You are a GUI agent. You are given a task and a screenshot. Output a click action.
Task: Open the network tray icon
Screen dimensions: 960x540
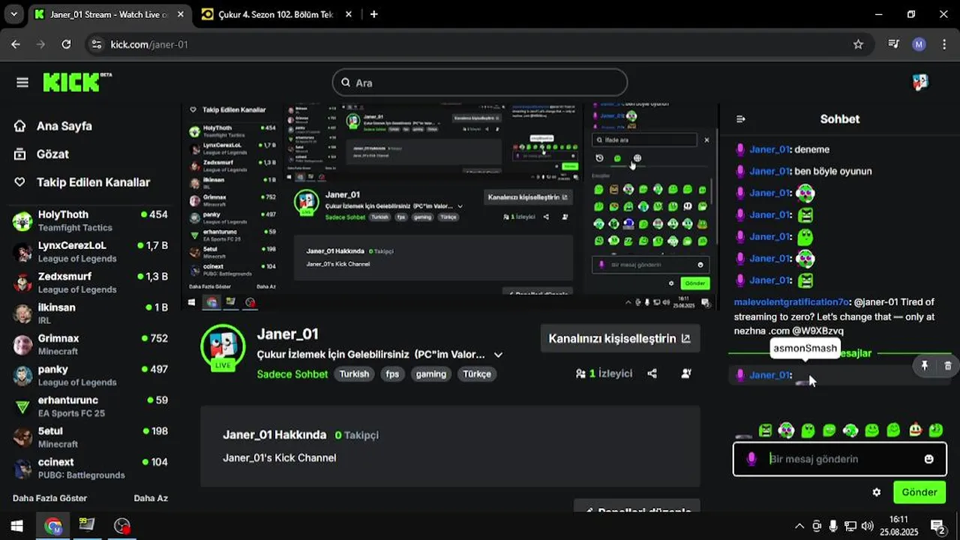(x=850, y=526)
